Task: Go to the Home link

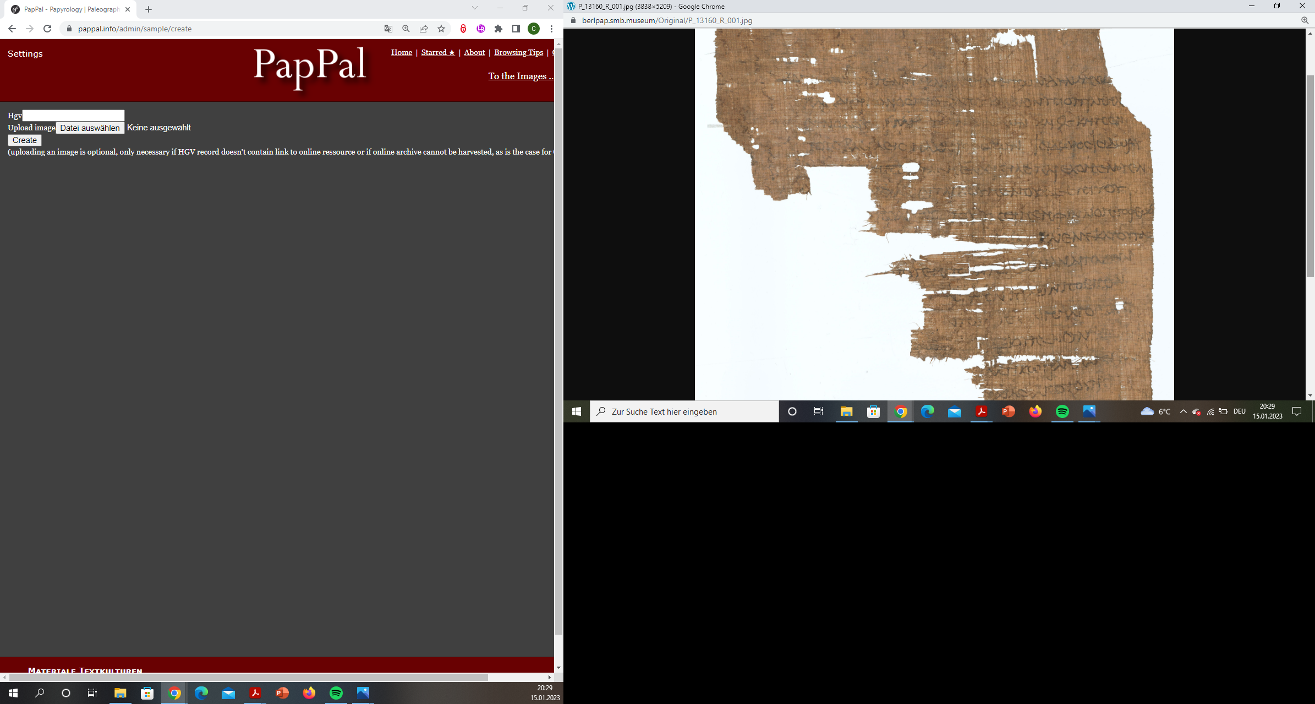Action: click(x=402, y=52)
